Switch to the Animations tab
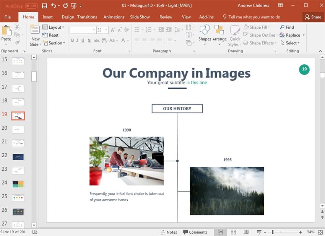This screenshot has height=236, width=325. 114,17
